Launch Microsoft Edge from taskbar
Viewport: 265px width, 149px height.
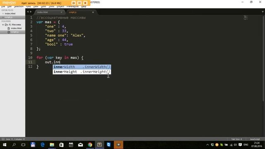pos(42,145)
